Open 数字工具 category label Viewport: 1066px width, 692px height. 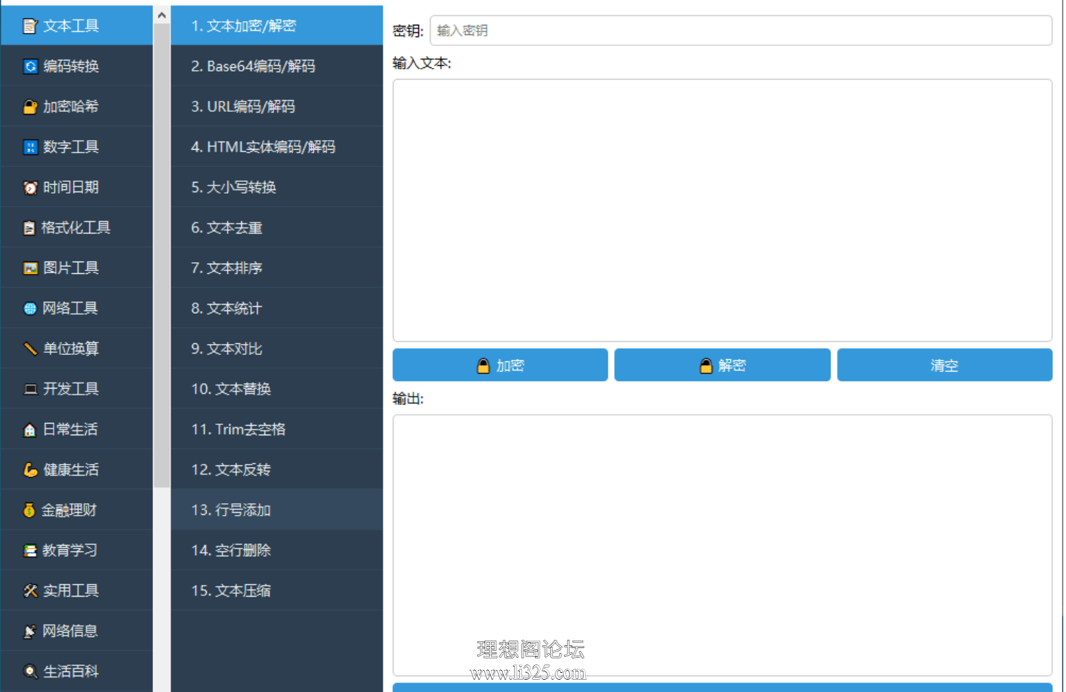click(71, 147)
